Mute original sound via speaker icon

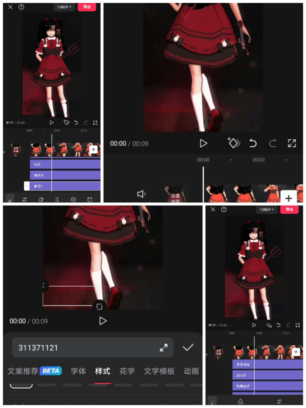141,194
